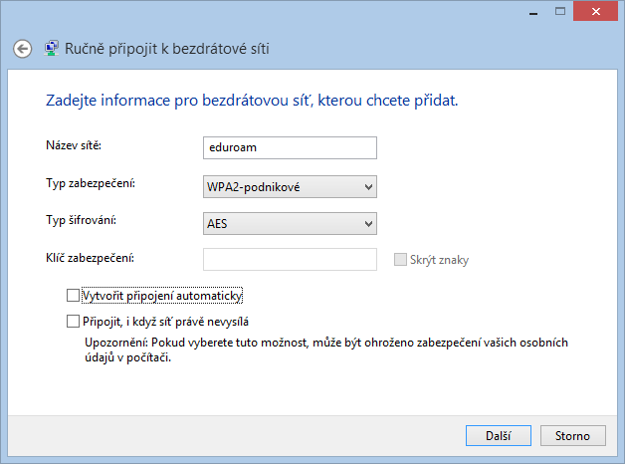The height and width of the screenshot is (464, 625).
Task: Click the 'Klíč zabezpečení:' label
Action: 91,258
